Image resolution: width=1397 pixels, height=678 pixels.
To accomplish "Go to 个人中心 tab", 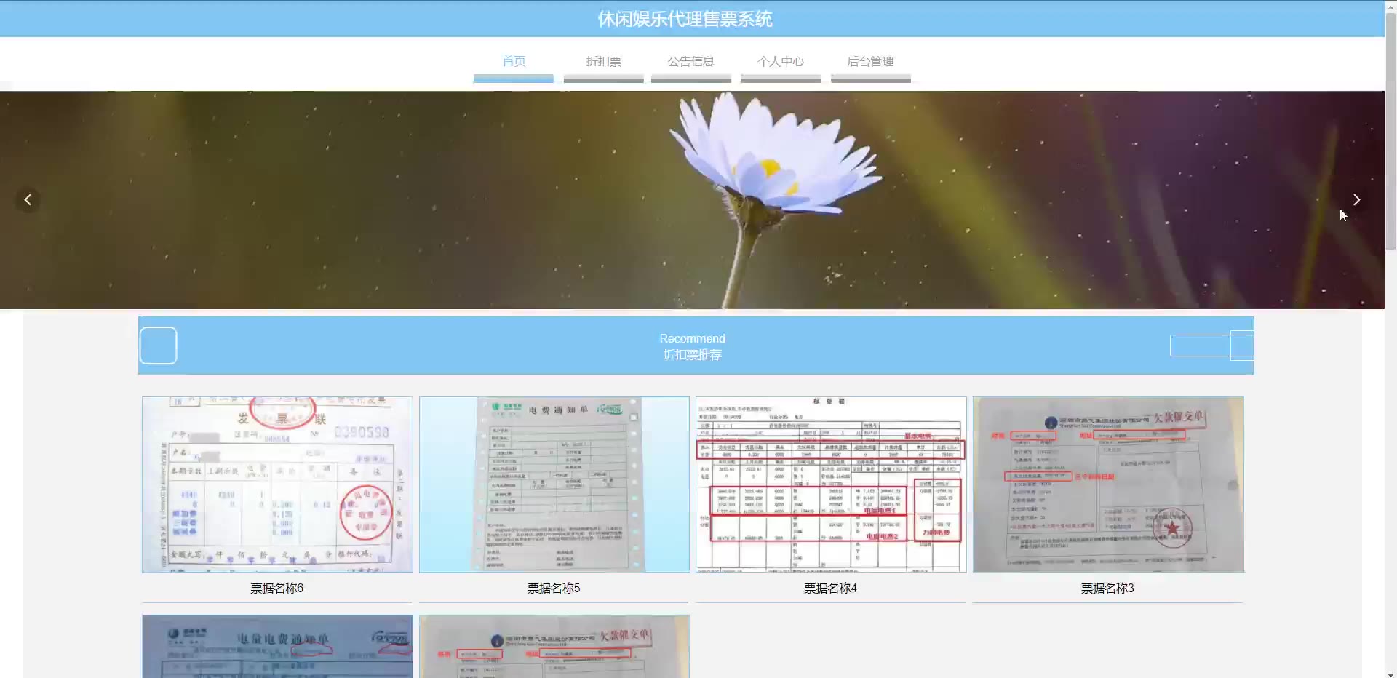I will pos(780,62).
